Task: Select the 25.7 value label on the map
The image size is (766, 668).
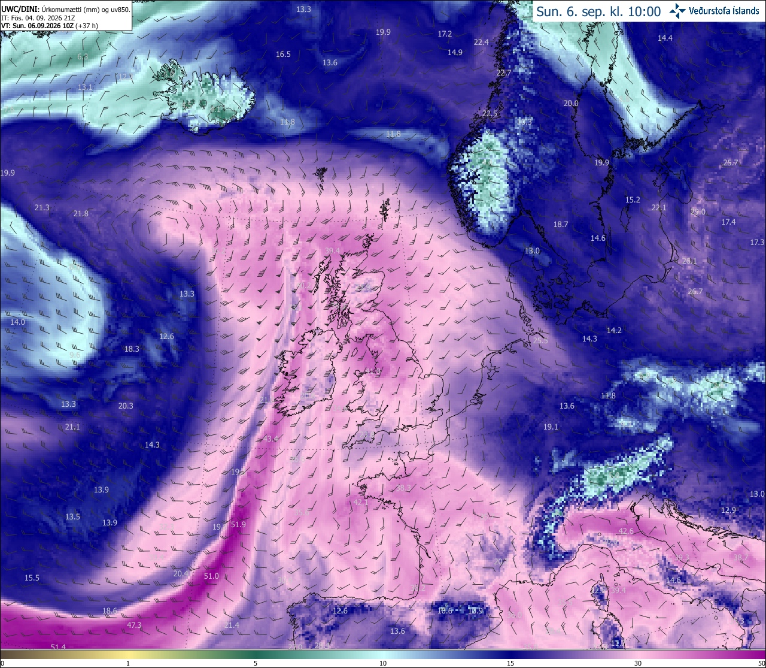Action: pyautogui.click(x=731, y=163)
